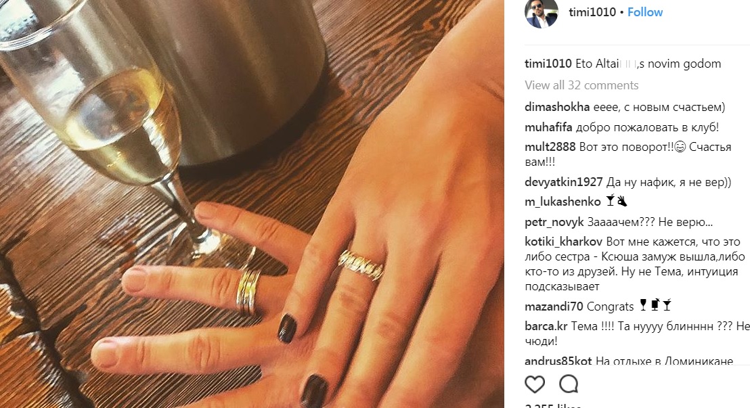
Task: Visit muhafifa commenter profile
Action: [549, 127]
